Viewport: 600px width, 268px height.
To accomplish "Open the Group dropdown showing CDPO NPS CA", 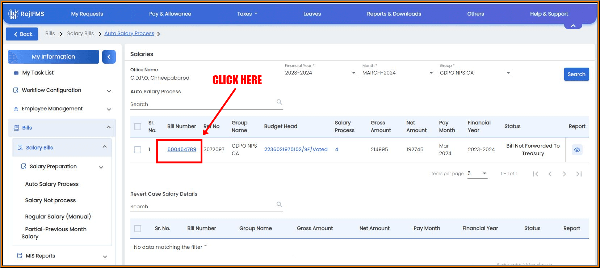I will pyautogui.click(x=475, y=73).
